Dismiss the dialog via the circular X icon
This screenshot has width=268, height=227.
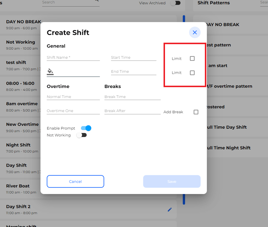click(x=195, y=32)
